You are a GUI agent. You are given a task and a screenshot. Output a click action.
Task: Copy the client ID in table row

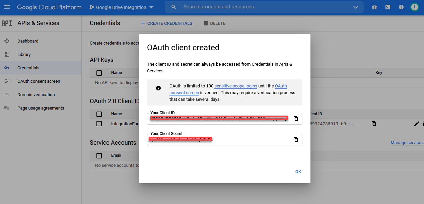tap(374, 124)
